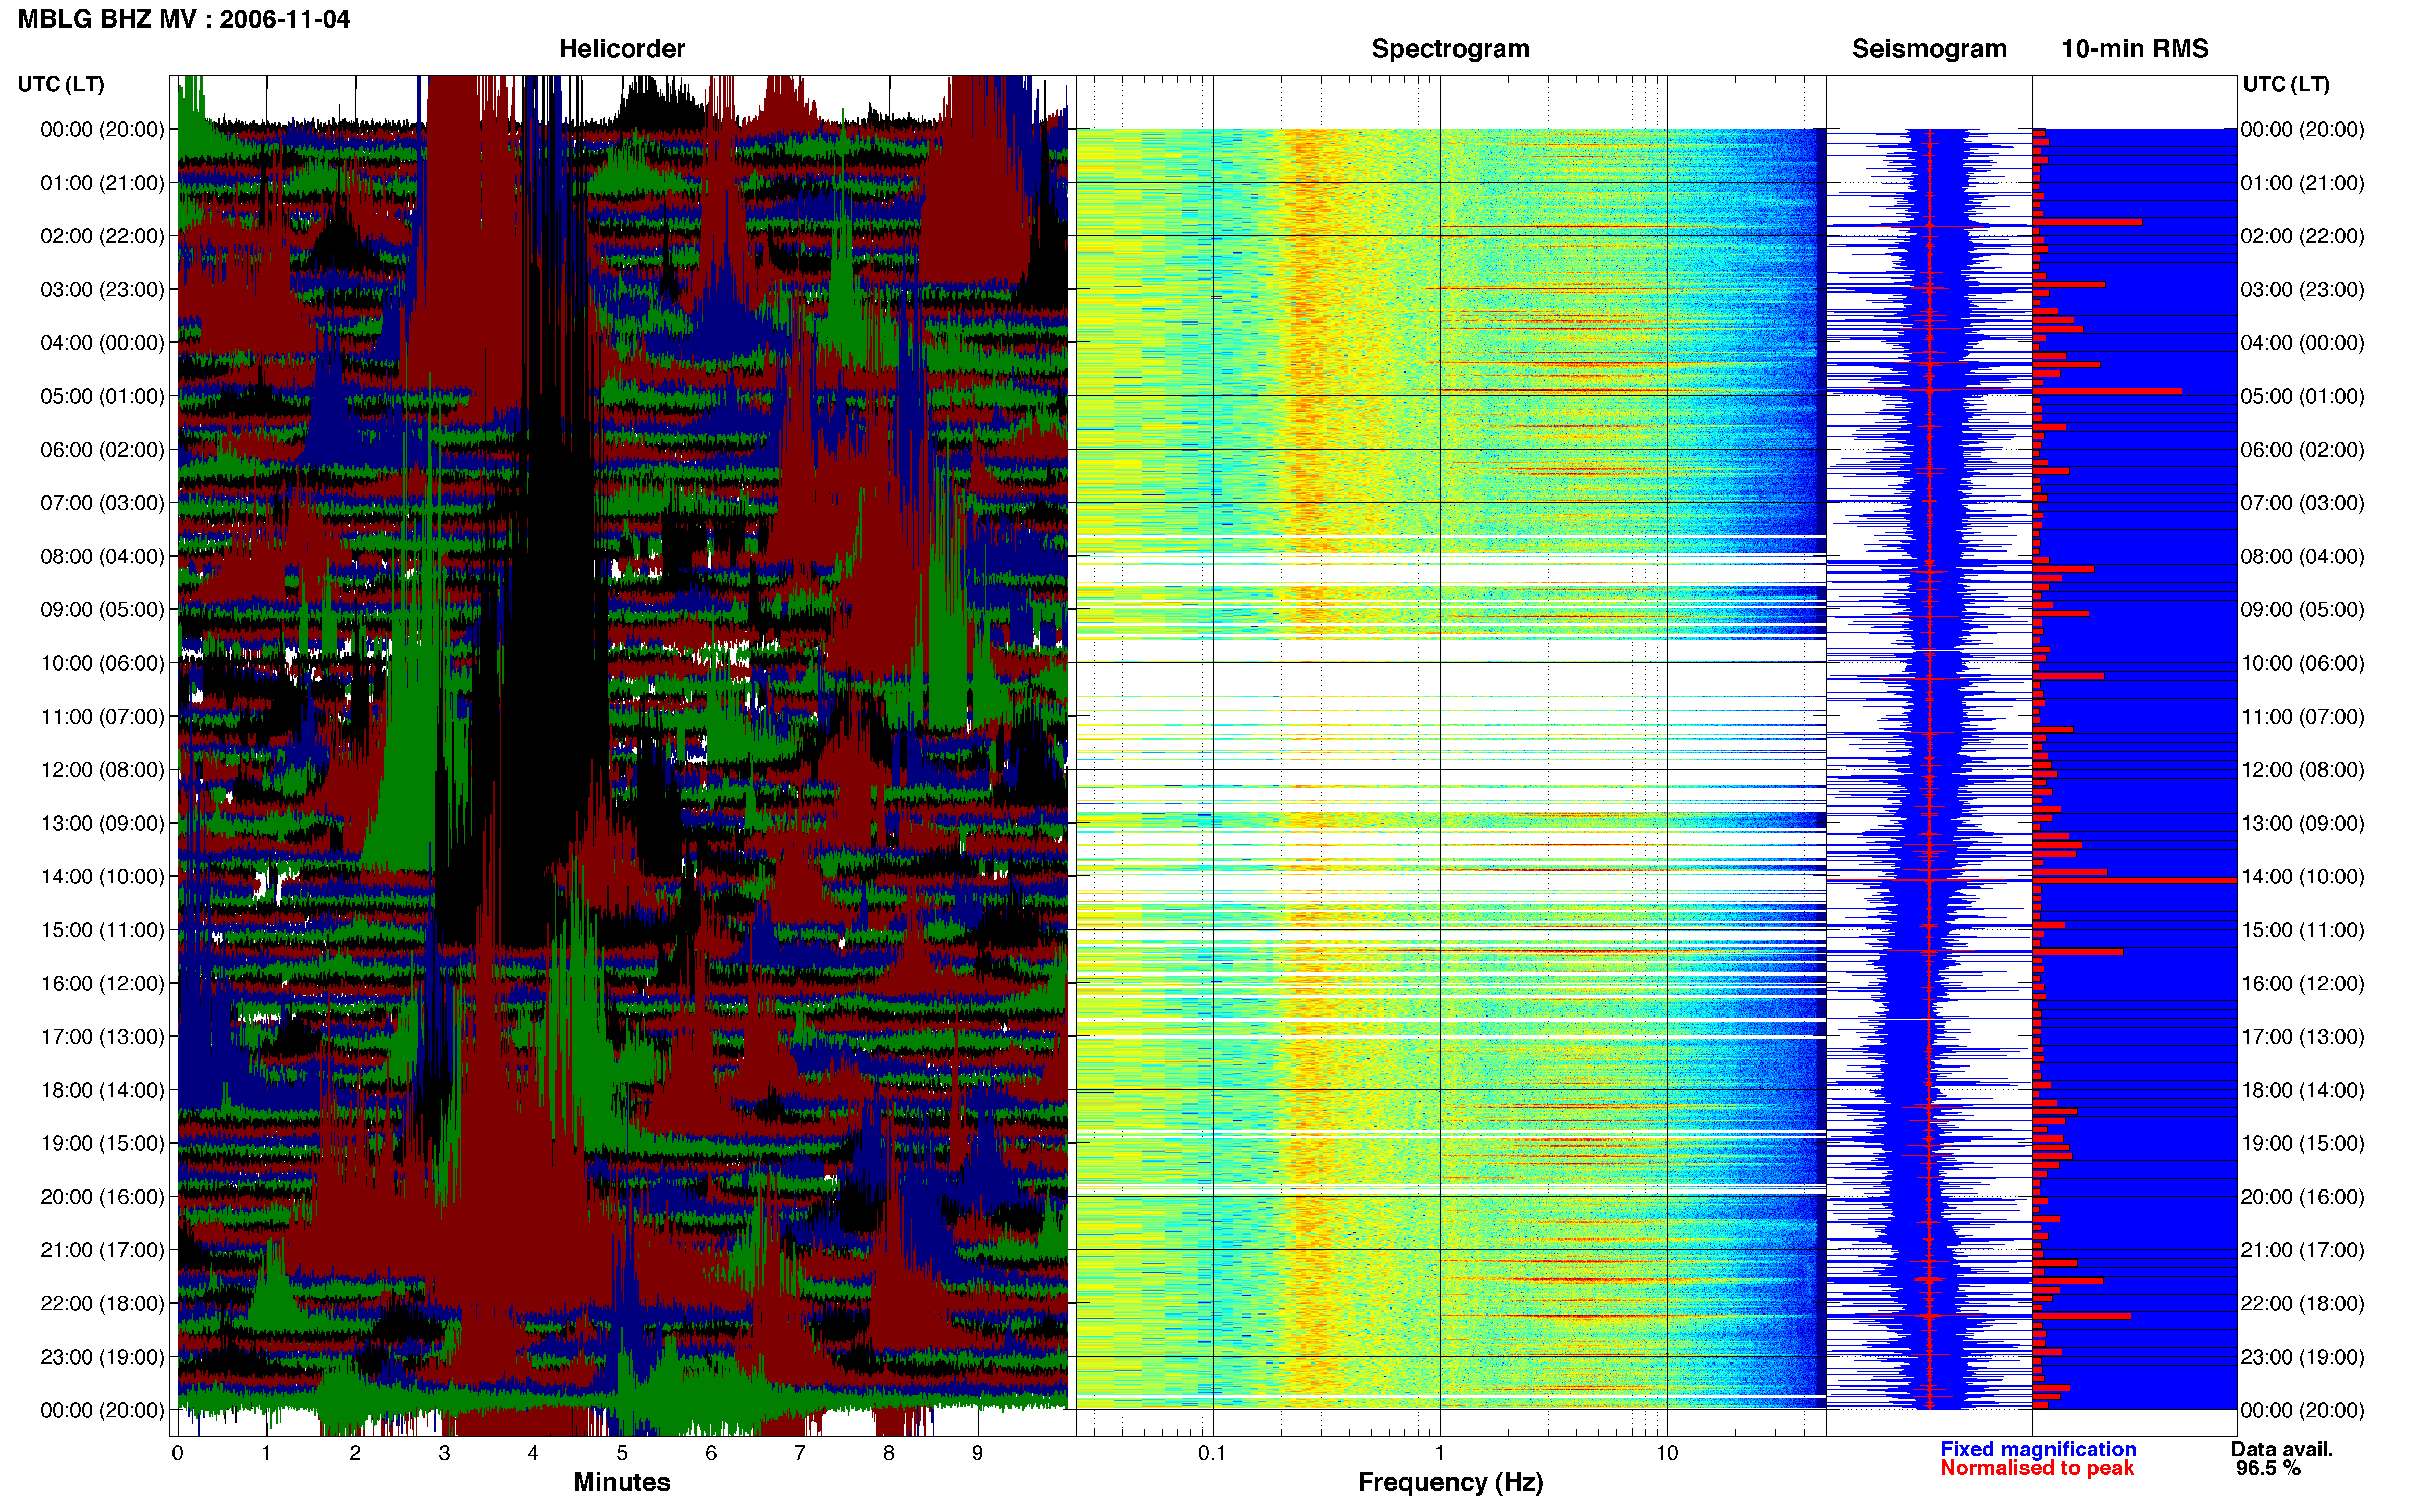Screen dimensions: 2419x1512
Task: Click the 'Fixed magnification' legend text
Action: point(2038,1449)
